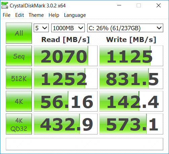Click the 4K QD32 write result 573.1
Viewport: 169px width, 154px height.
click(131, 124)
